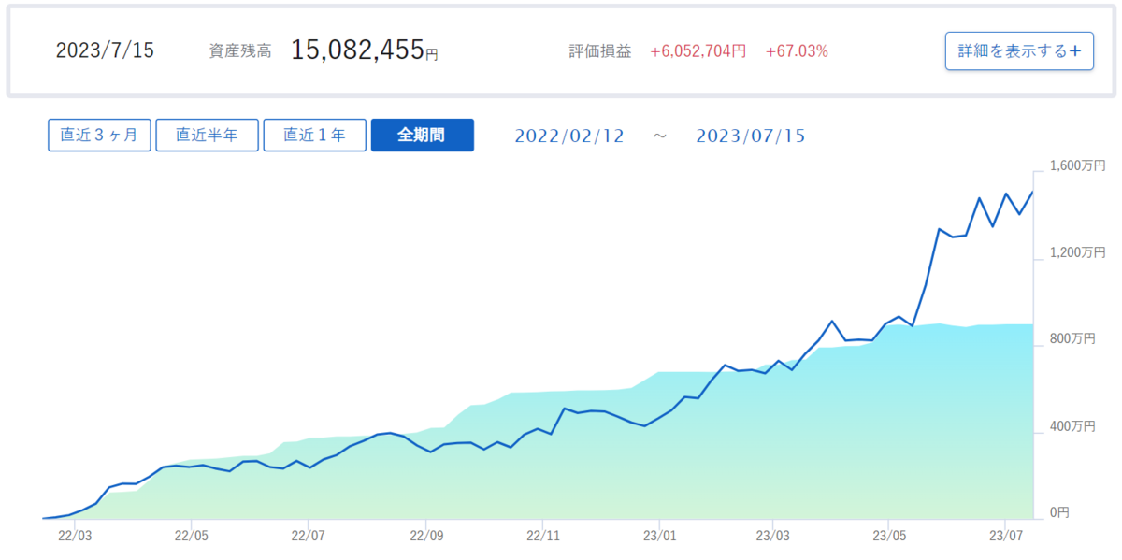This screenshot has height=560, width=1122.
Task: Click the start date 2022/02/12
Action: point(569,136)
